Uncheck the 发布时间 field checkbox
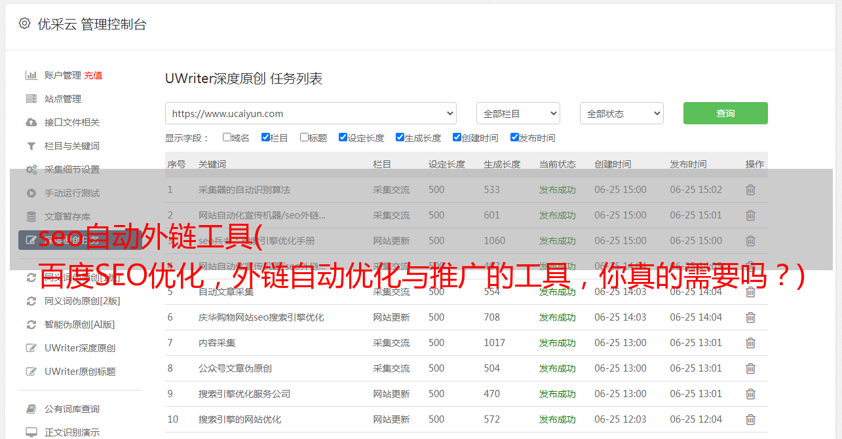The image size is (842, 439). point(514,137)
